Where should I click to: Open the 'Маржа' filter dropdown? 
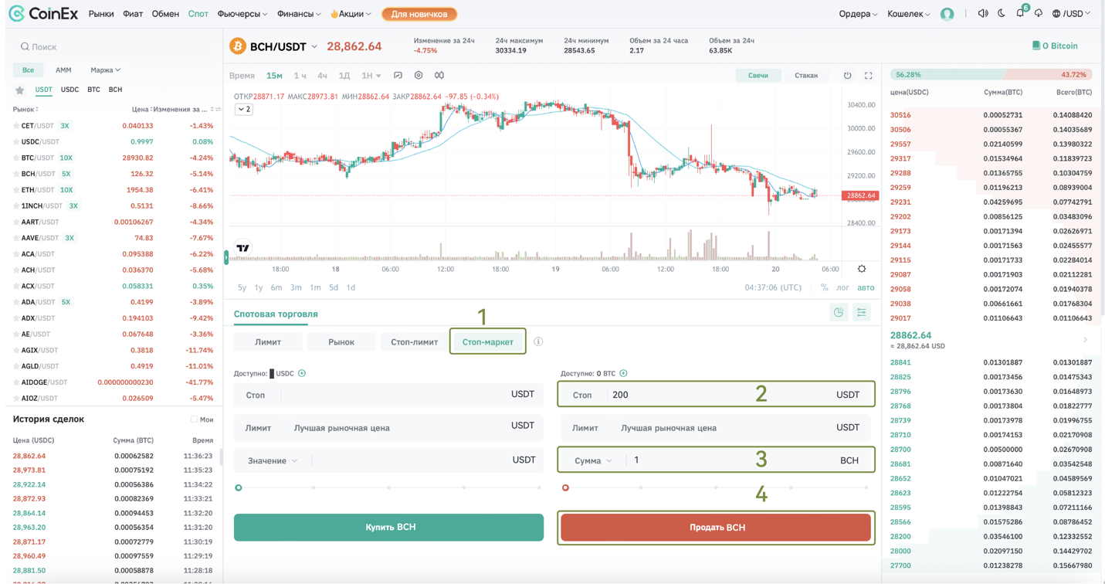(105, 70)
